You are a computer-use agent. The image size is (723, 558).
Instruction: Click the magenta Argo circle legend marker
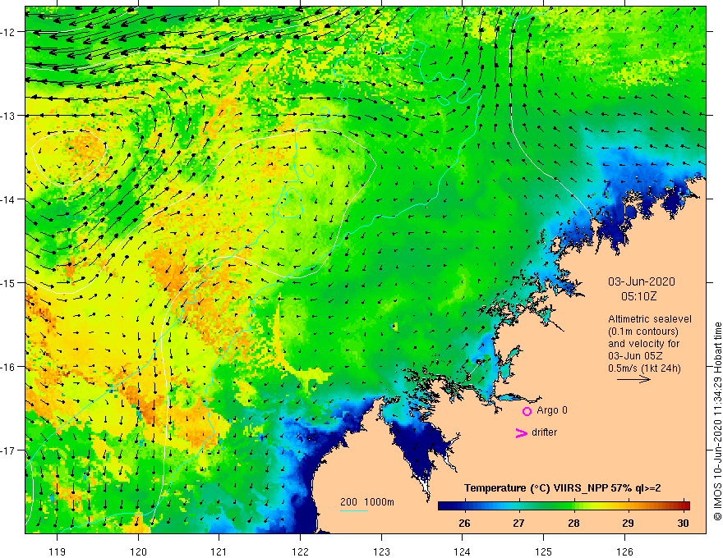click(x=527, y=411)
